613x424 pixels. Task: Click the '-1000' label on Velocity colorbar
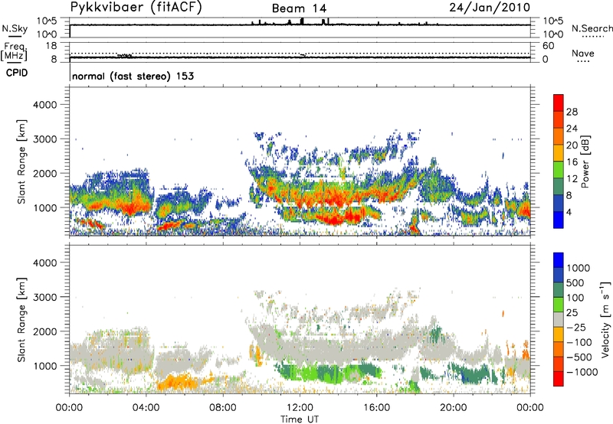click(582, 372)
